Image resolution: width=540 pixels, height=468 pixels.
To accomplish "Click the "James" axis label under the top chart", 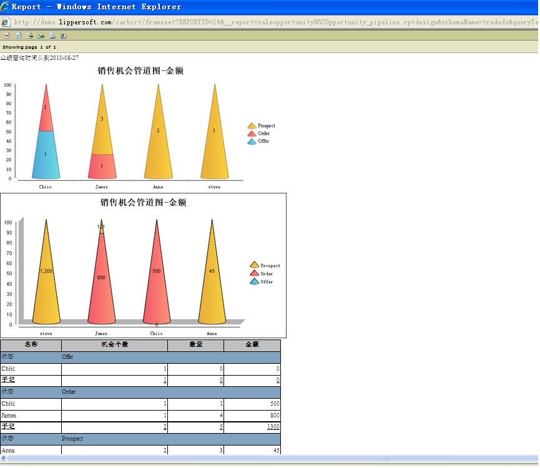I will pyautogui.click(x=102, y=187).
